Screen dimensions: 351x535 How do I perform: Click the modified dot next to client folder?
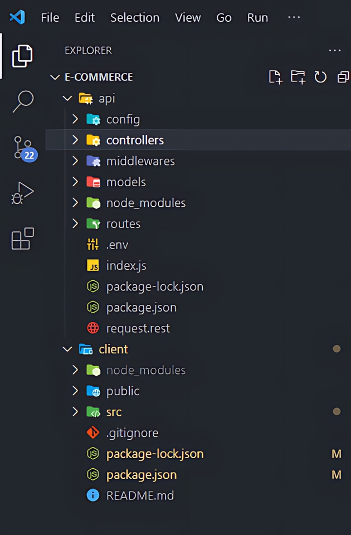337,348
